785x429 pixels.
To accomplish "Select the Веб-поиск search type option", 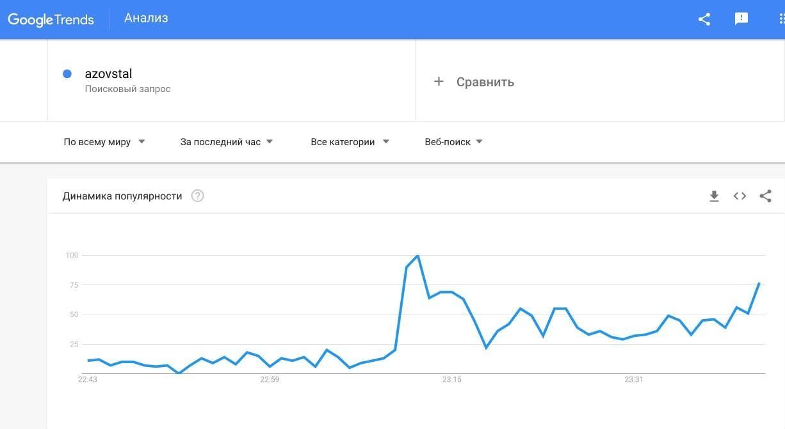I will tap(453, 141).
